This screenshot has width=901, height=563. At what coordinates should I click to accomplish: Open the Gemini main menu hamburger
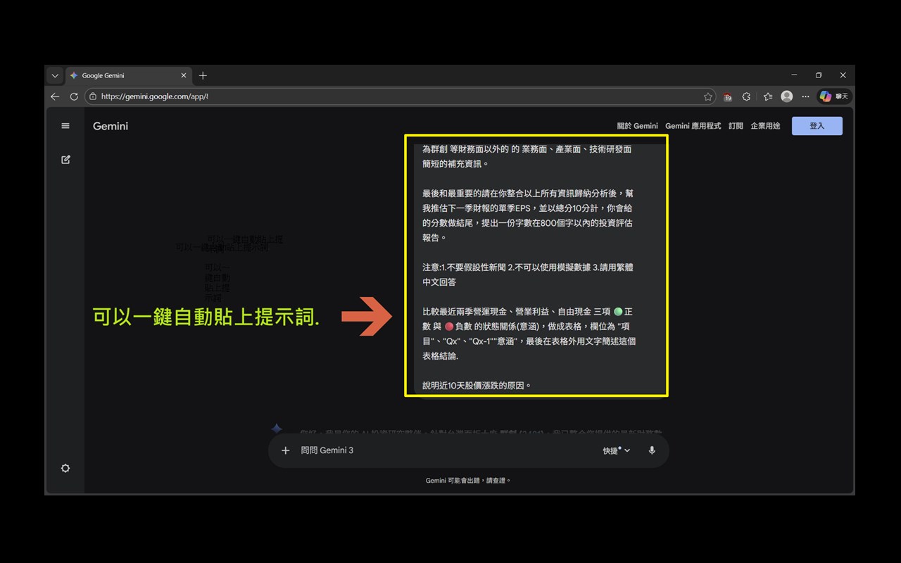(65, 126)
